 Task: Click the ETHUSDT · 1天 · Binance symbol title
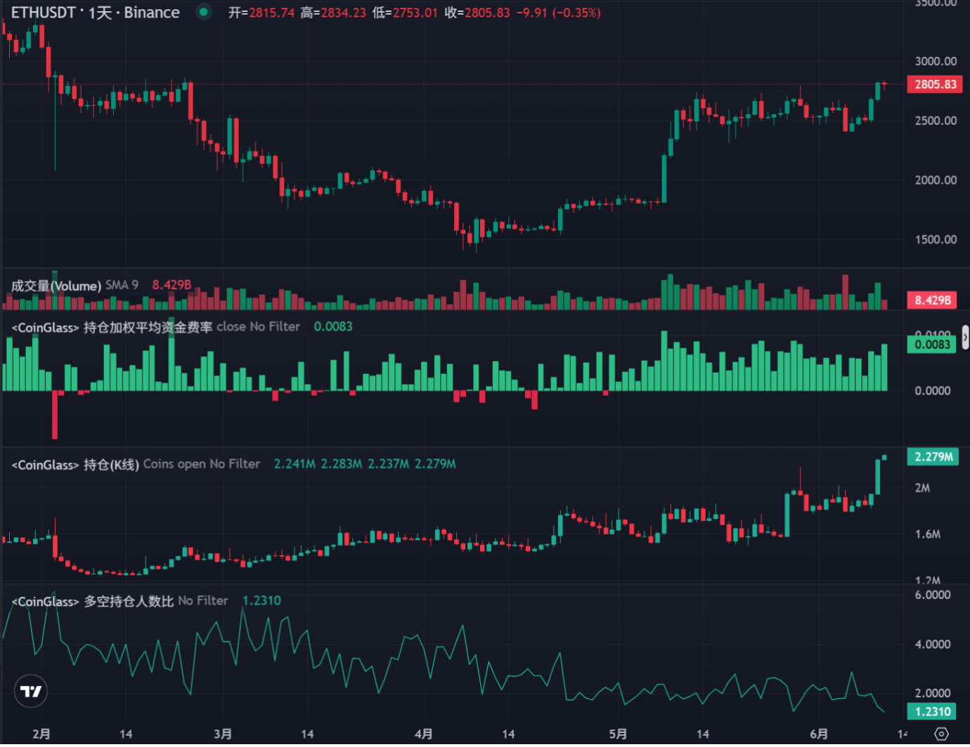click(95, 13)
